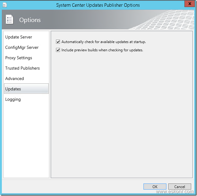197x196 pixels.
Task: Switch to the ConfigMgr Server section
Action: (x=22, y=47)
